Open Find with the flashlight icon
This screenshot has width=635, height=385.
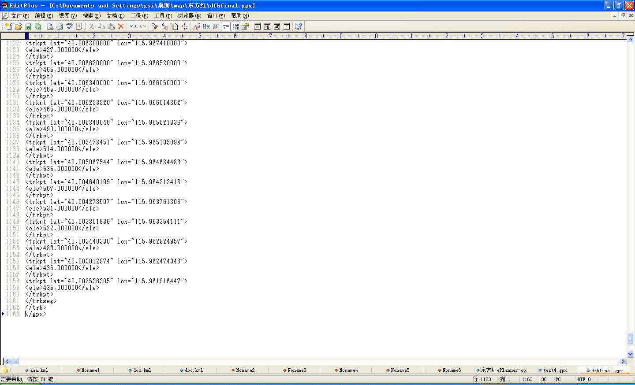pyautogui.click(x=155, y=26)
